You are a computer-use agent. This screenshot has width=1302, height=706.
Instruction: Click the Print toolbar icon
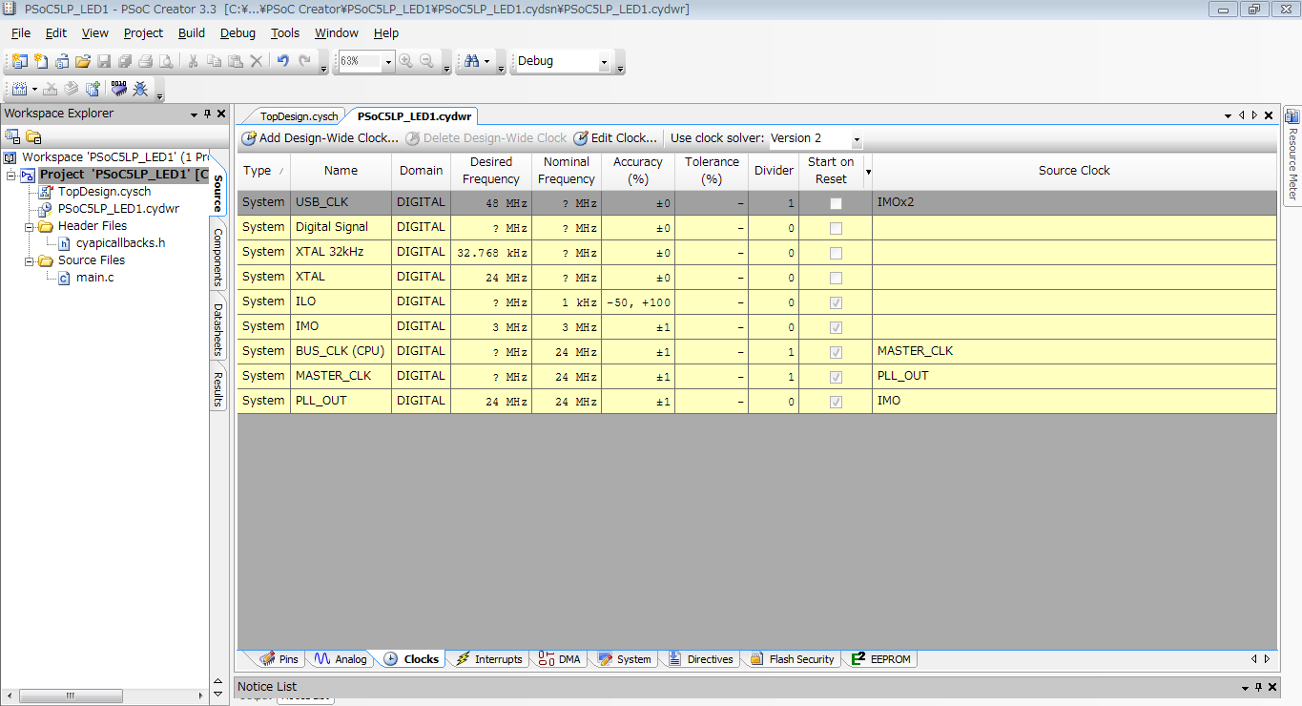coord(146,61)
